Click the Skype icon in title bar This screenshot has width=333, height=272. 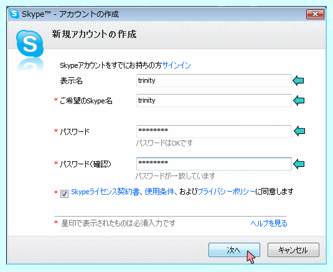point(14,14)
